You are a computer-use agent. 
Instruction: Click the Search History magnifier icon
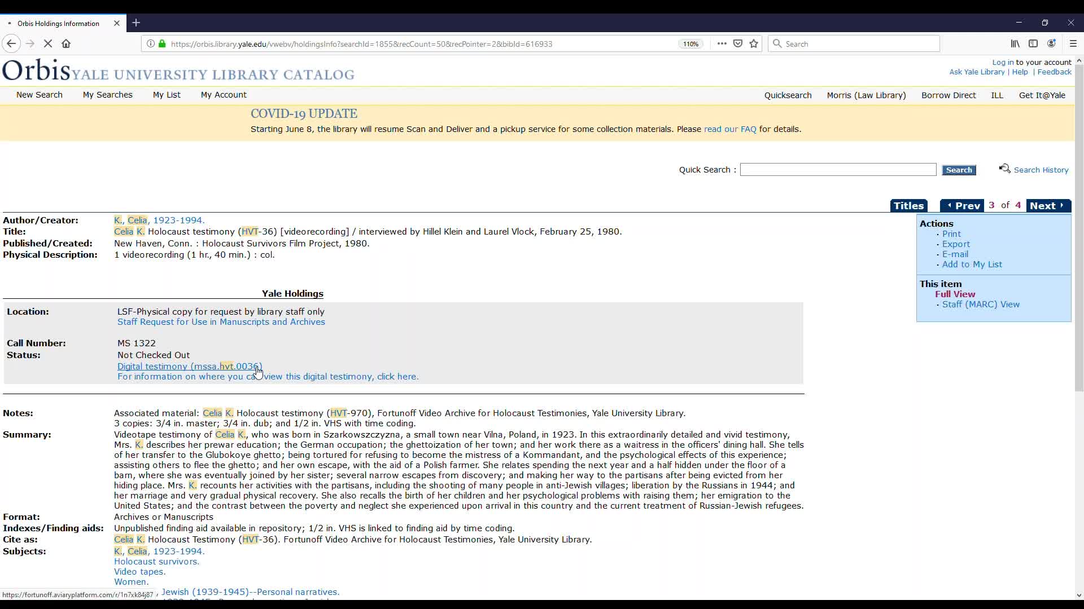1004,169
